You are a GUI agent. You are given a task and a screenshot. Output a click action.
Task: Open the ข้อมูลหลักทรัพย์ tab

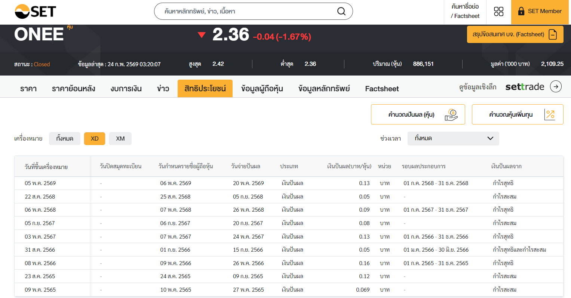pos(324,89)
